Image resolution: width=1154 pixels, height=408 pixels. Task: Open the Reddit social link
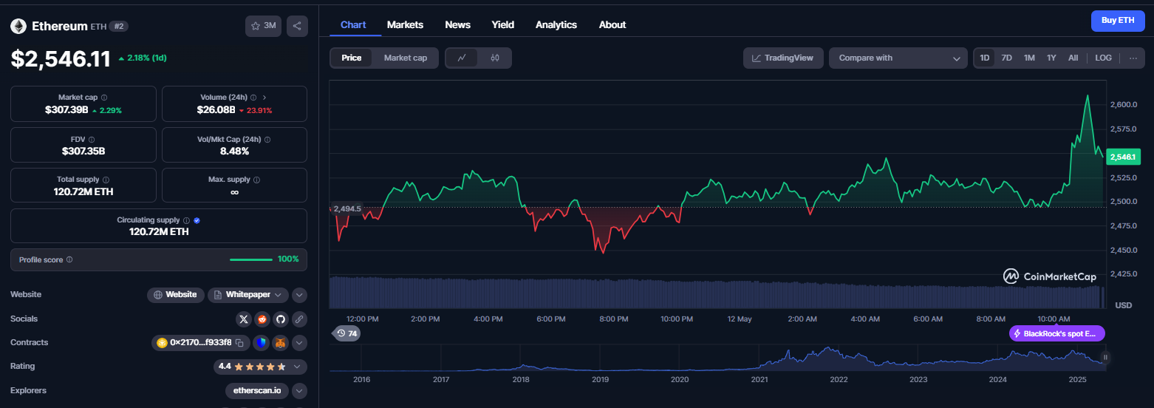click(x=262, y=319)
